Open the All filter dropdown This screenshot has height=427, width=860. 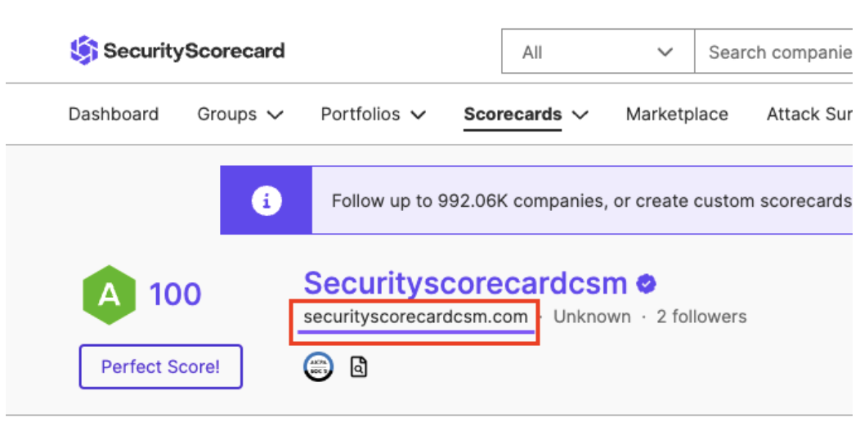[598, 52]
